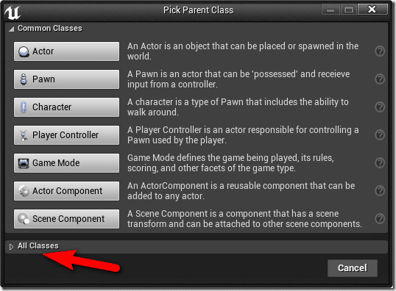
Task: Minimize the Pick Parent Class window
Action: (x=330, y=10)
